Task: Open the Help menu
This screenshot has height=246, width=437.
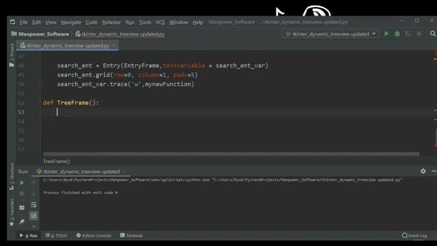Action: (x=197, y=23)
